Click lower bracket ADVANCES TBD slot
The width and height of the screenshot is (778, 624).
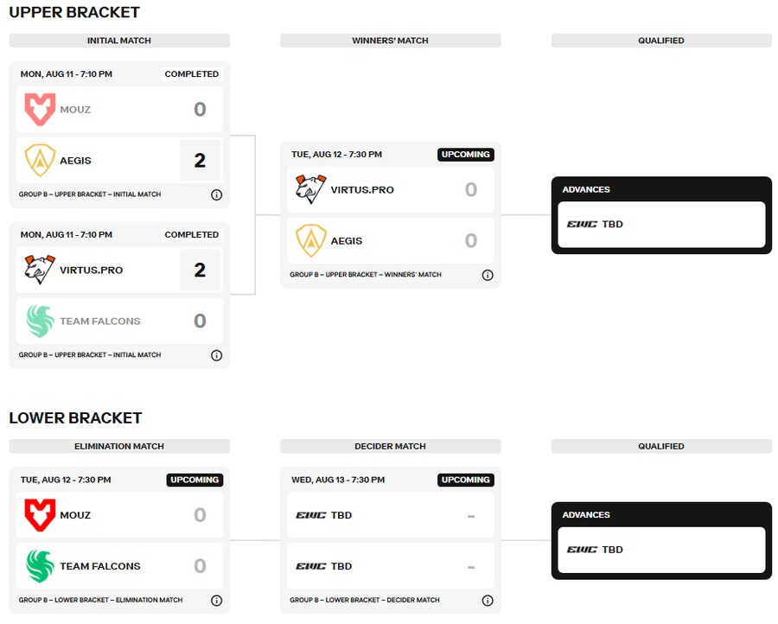pos(661,550)
